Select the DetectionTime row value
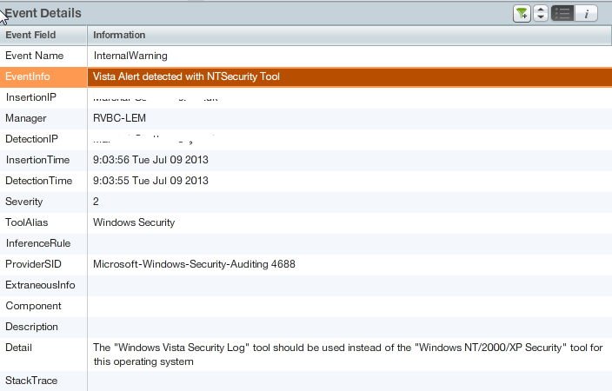The image size is (612, 391). 150,181
